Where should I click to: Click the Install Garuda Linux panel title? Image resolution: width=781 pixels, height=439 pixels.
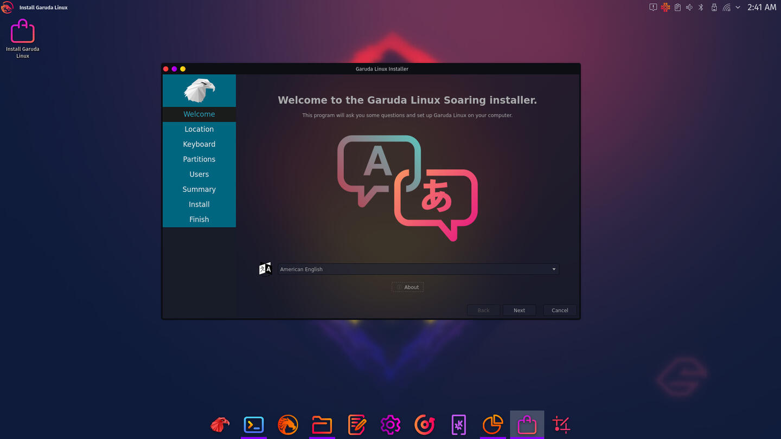[x=43, y=8]
